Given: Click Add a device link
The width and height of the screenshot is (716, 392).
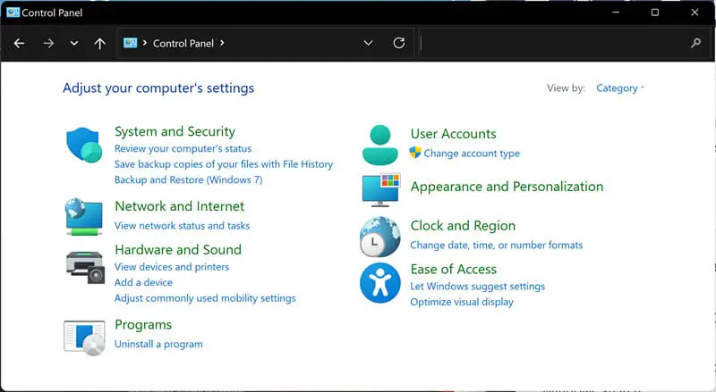Looking at the screenshot, I should pyautogui.click(x=143, y=282).
